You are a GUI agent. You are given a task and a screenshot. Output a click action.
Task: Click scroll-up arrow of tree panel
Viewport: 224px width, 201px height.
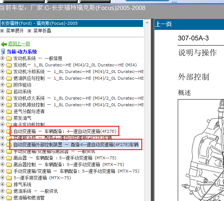click(x=147, y=22)
